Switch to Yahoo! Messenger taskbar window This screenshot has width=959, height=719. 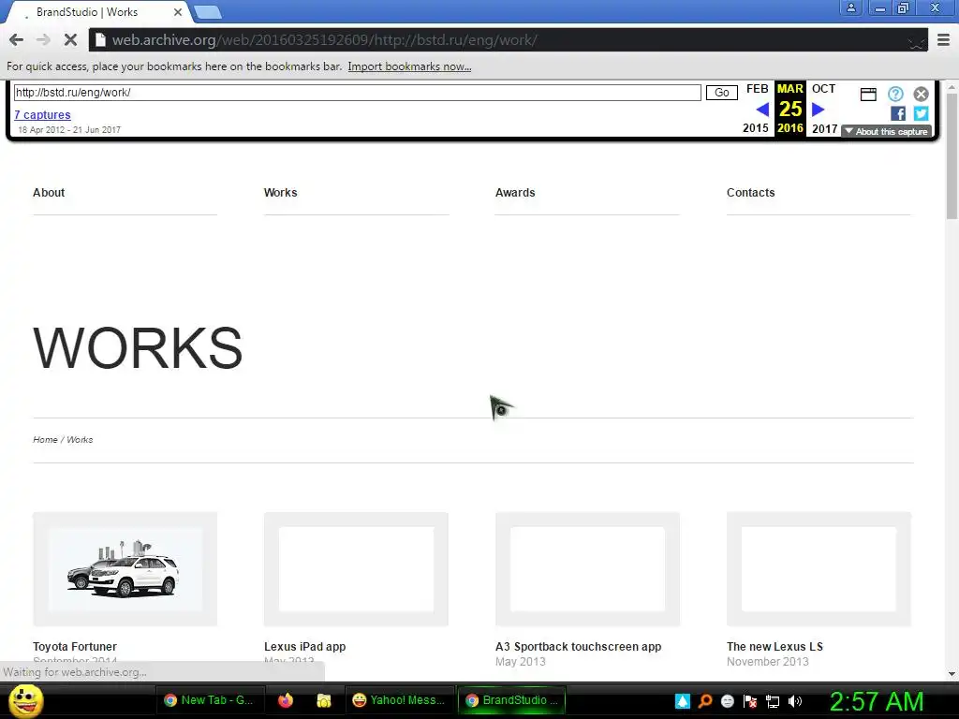tap(399, 700)
